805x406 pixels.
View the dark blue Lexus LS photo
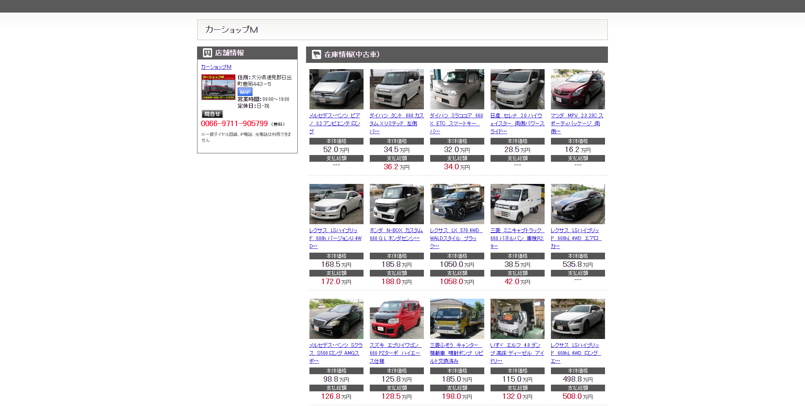(578, 204)
